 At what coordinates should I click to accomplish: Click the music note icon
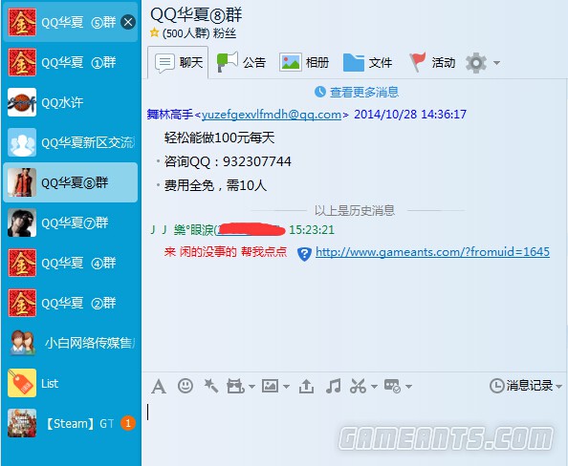(334, 386)
